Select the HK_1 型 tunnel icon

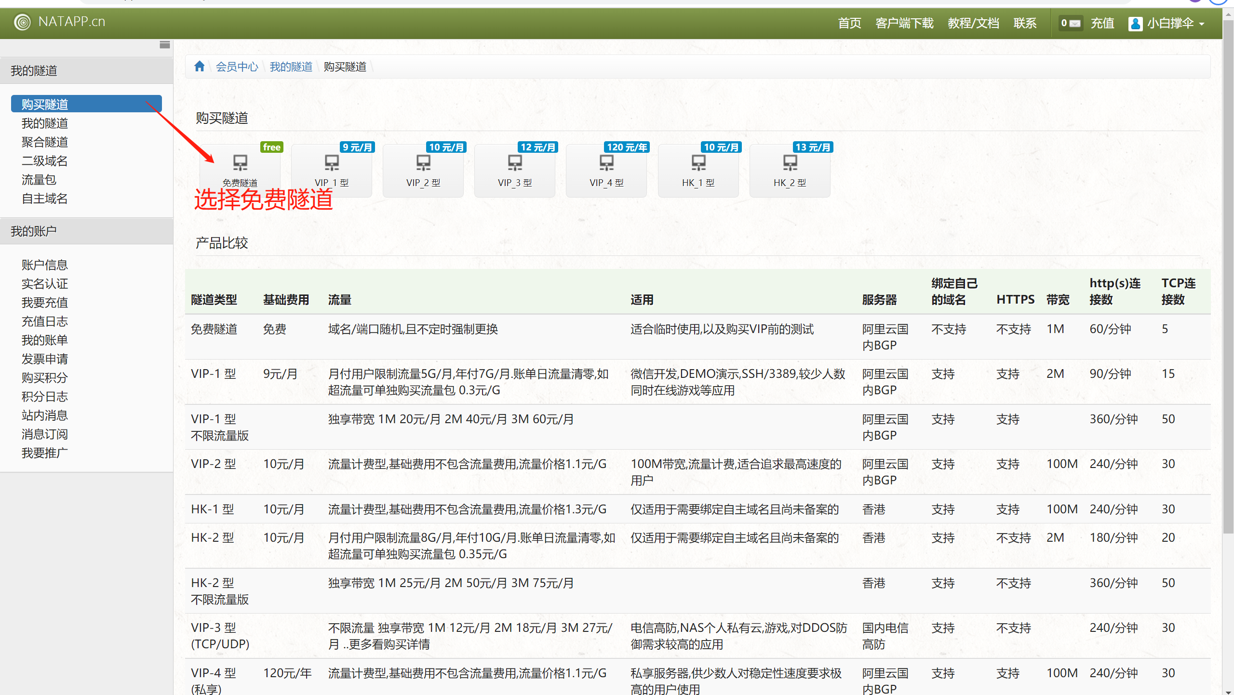tap(698, 163)
